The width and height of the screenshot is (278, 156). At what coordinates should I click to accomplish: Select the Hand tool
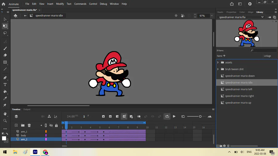click(x=5, y=114)
